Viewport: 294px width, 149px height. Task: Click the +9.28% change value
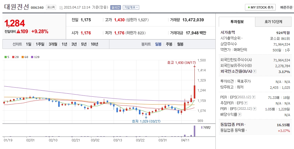point(40,31)
